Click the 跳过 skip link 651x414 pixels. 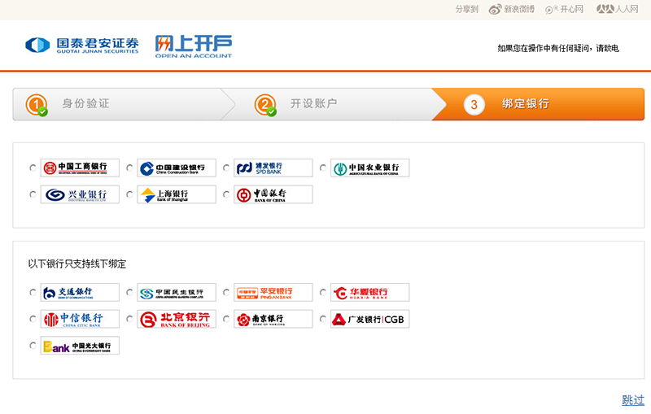tap(632, 399)
